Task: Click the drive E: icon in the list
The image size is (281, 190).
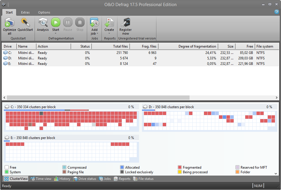Action: coord(5,63)
